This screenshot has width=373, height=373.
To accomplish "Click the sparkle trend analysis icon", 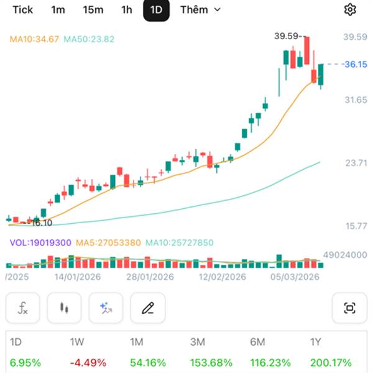I will [x=106, y=308].
